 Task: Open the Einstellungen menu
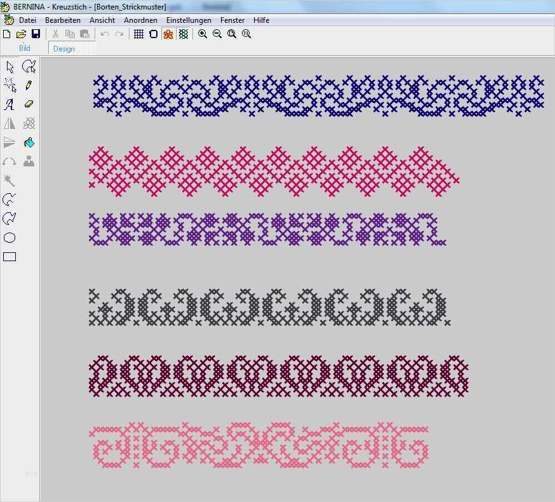187,20
